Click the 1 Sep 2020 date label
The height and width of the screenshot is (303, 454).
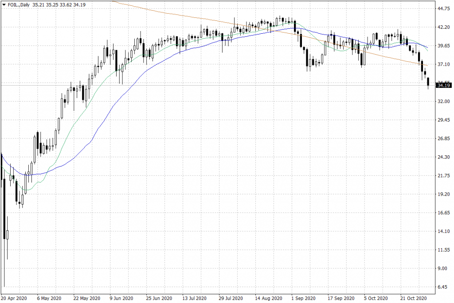point(303,298)
